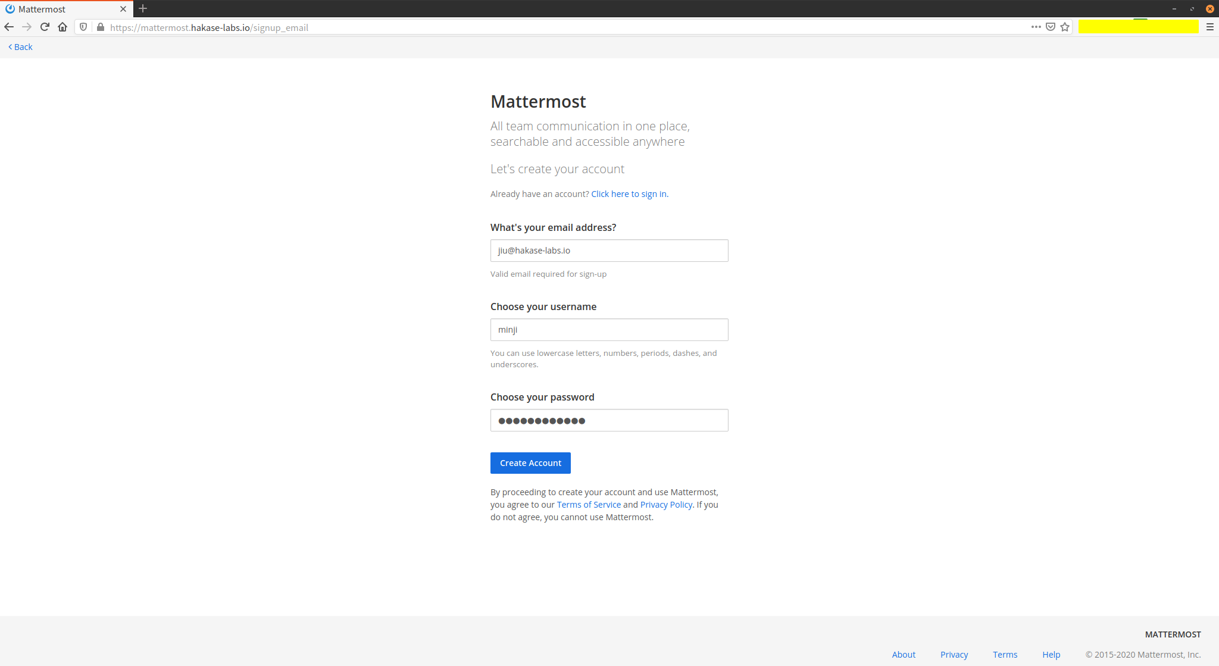The image size is (1219, 666).
Task: Close the browser window with the orange button
Action: pos(1210,9)
